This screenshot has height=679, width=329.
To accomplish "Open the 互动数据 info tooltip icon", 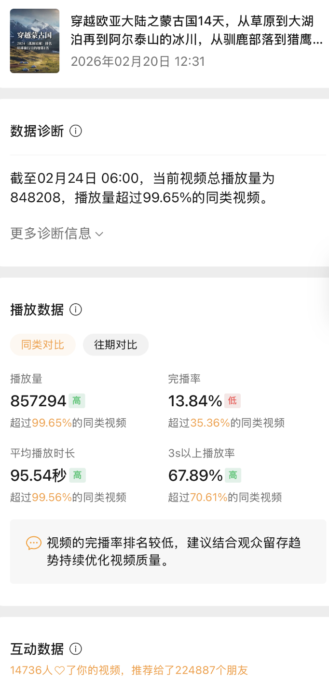I will point(76,649).
